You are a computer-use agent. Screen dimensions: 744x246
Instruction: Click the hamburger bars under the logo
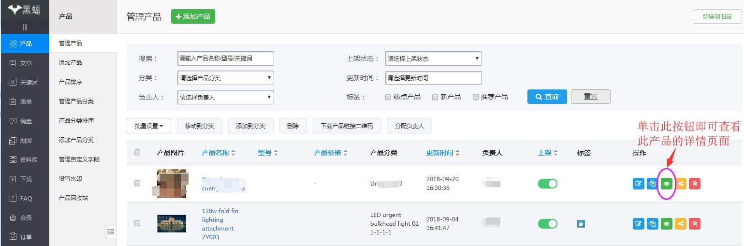click(x=25, y=27)
